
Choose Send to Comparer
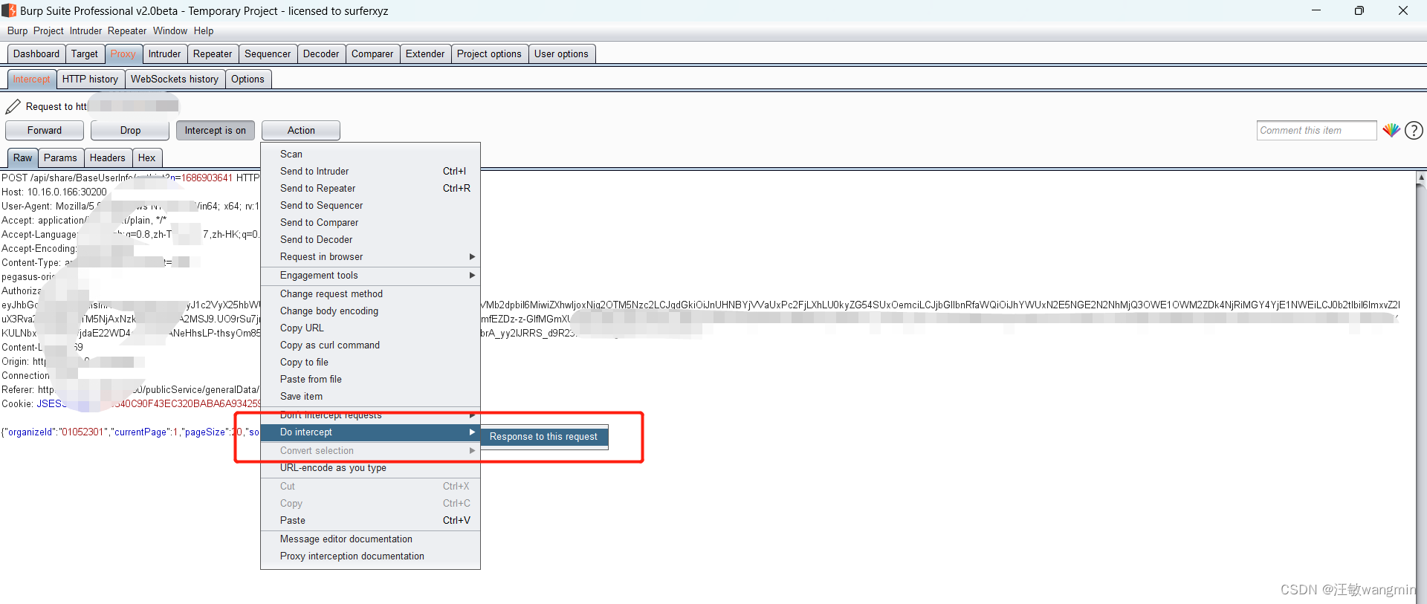click(370, 222)
